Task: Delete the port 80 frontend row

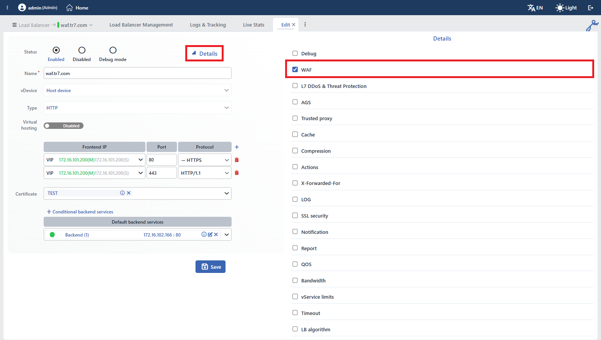Action: (x=237, y=160)
